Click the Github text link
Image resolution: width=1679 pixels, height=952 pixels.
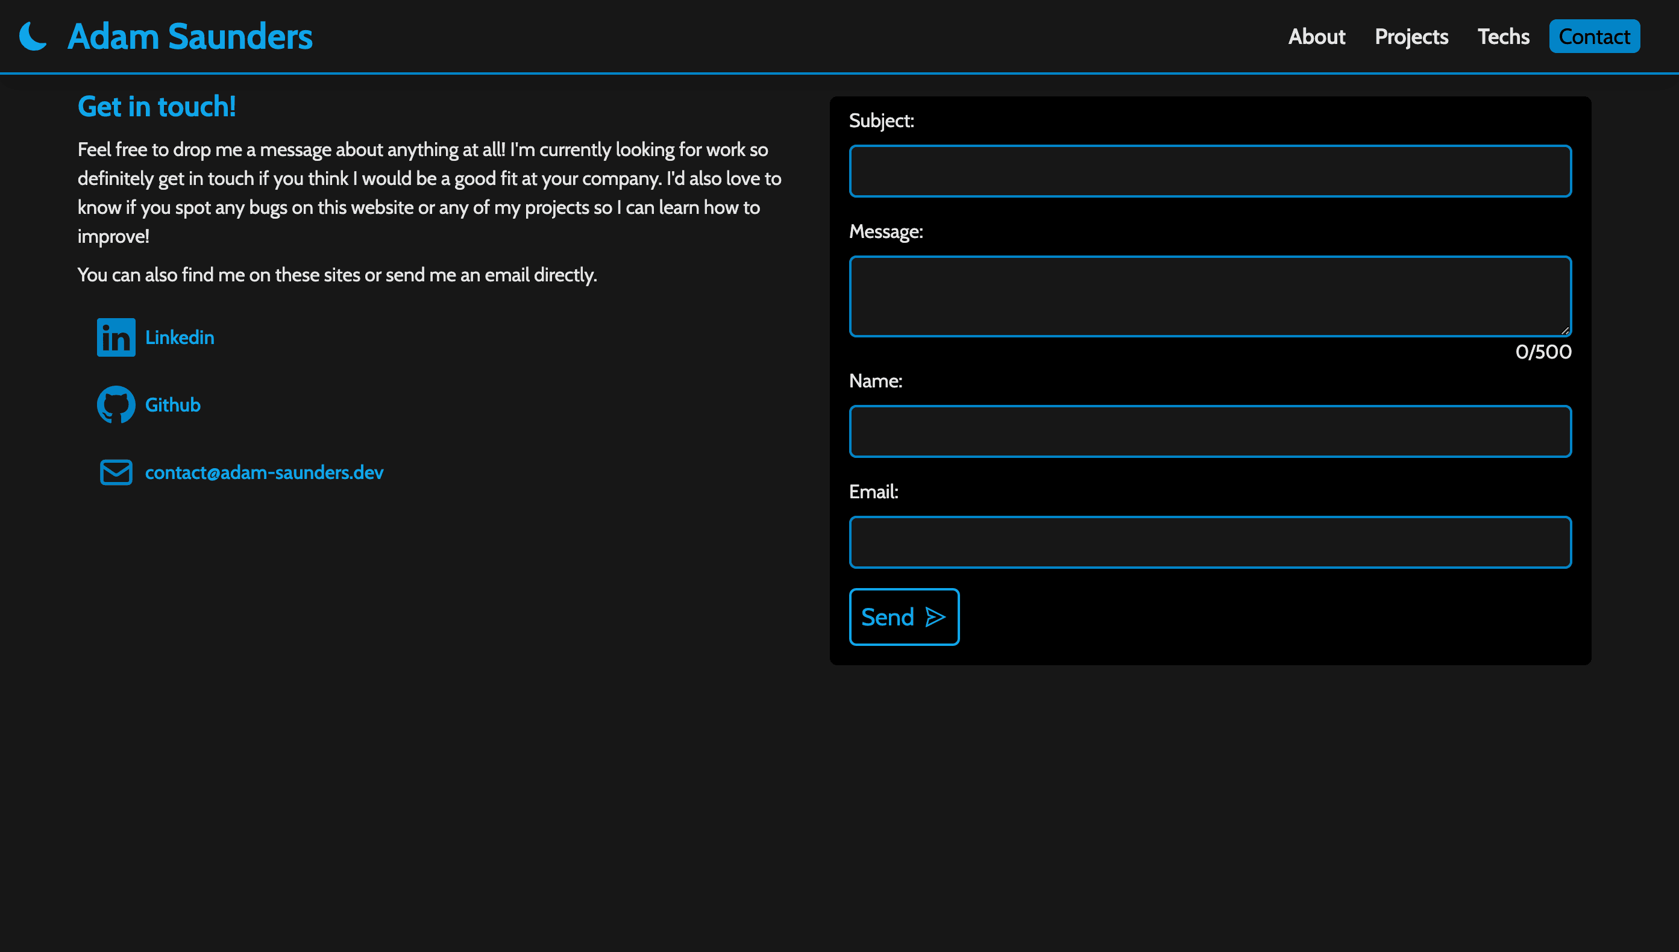pyautogui.click(x=172, y=404)
